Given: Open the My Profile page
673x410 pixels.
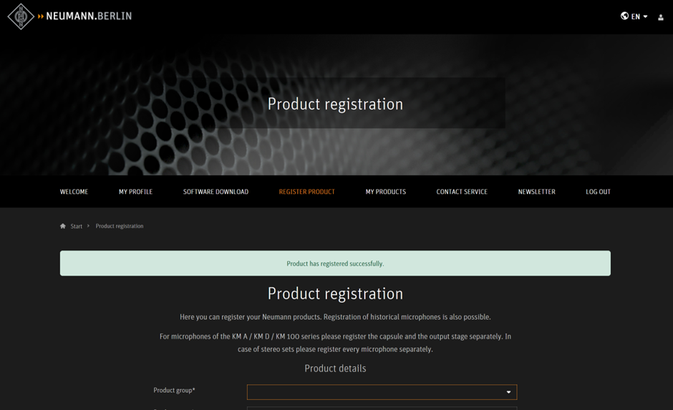Looking at the screenshot, I should [135, 192].
